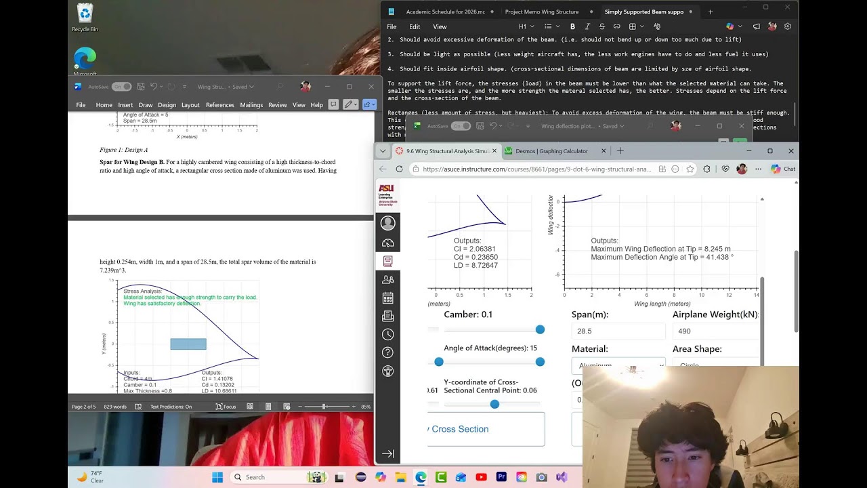The image size is (867, 488).
Task: Open Premiere Pro from the taskbar
Action: click(501, 477)
